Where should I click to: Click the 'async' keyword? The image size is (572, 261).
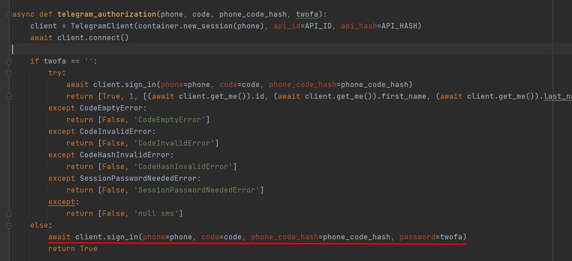(23, 14)
